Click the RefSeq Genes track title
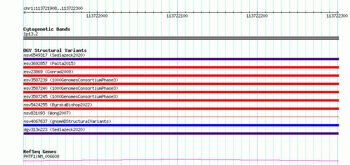This screenshot has height=165, width=350. coord(40,152)
